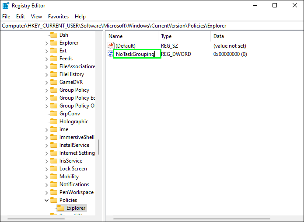Screen dimensions: 304x222
Task: Open the View menu
Action: pos(36,17)
